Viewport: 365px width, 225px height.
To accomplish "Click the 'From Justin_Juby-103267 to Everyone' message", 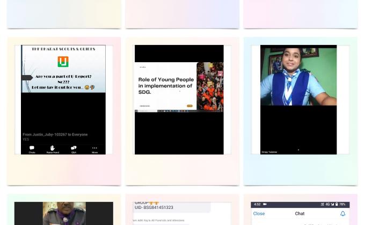I will pos(55,134).
